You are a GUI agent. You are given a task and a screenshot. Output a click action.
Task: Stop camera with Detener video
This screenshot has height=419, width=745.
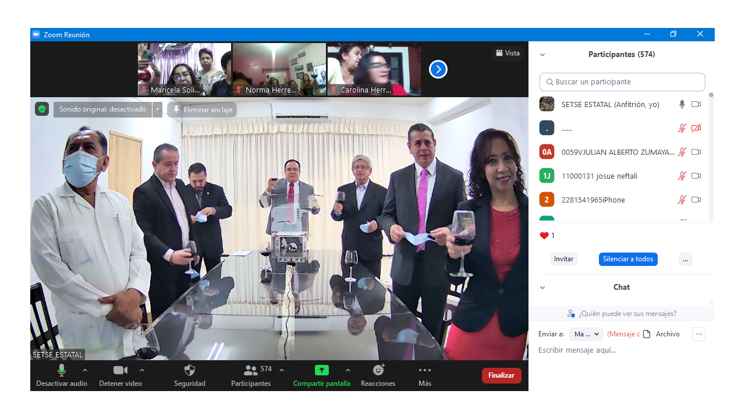tap(120, 375)
